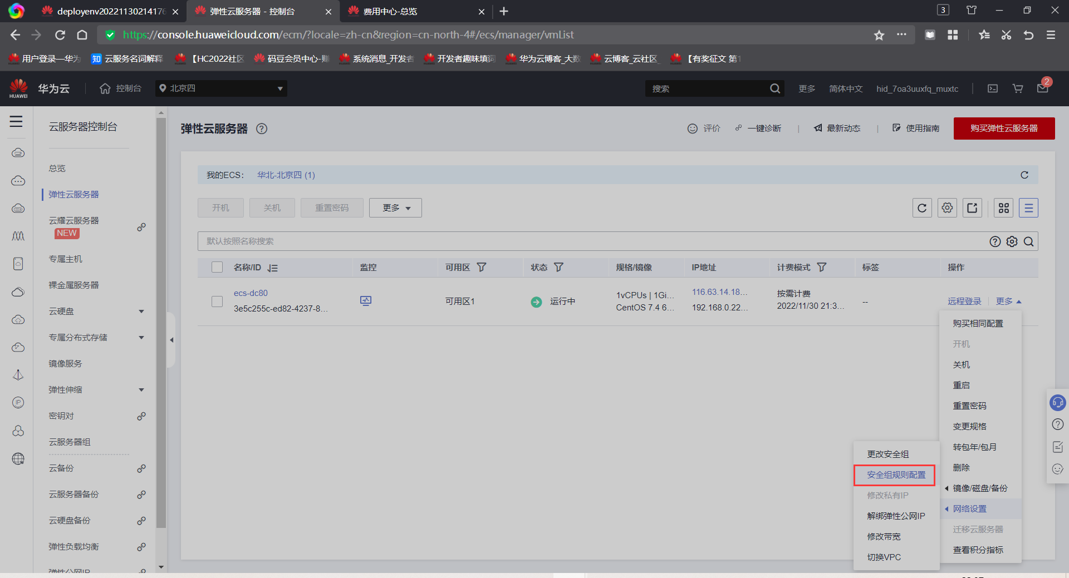
Task: Expand 专属分布式存储 in the sidebar
Action: (141, 338)
